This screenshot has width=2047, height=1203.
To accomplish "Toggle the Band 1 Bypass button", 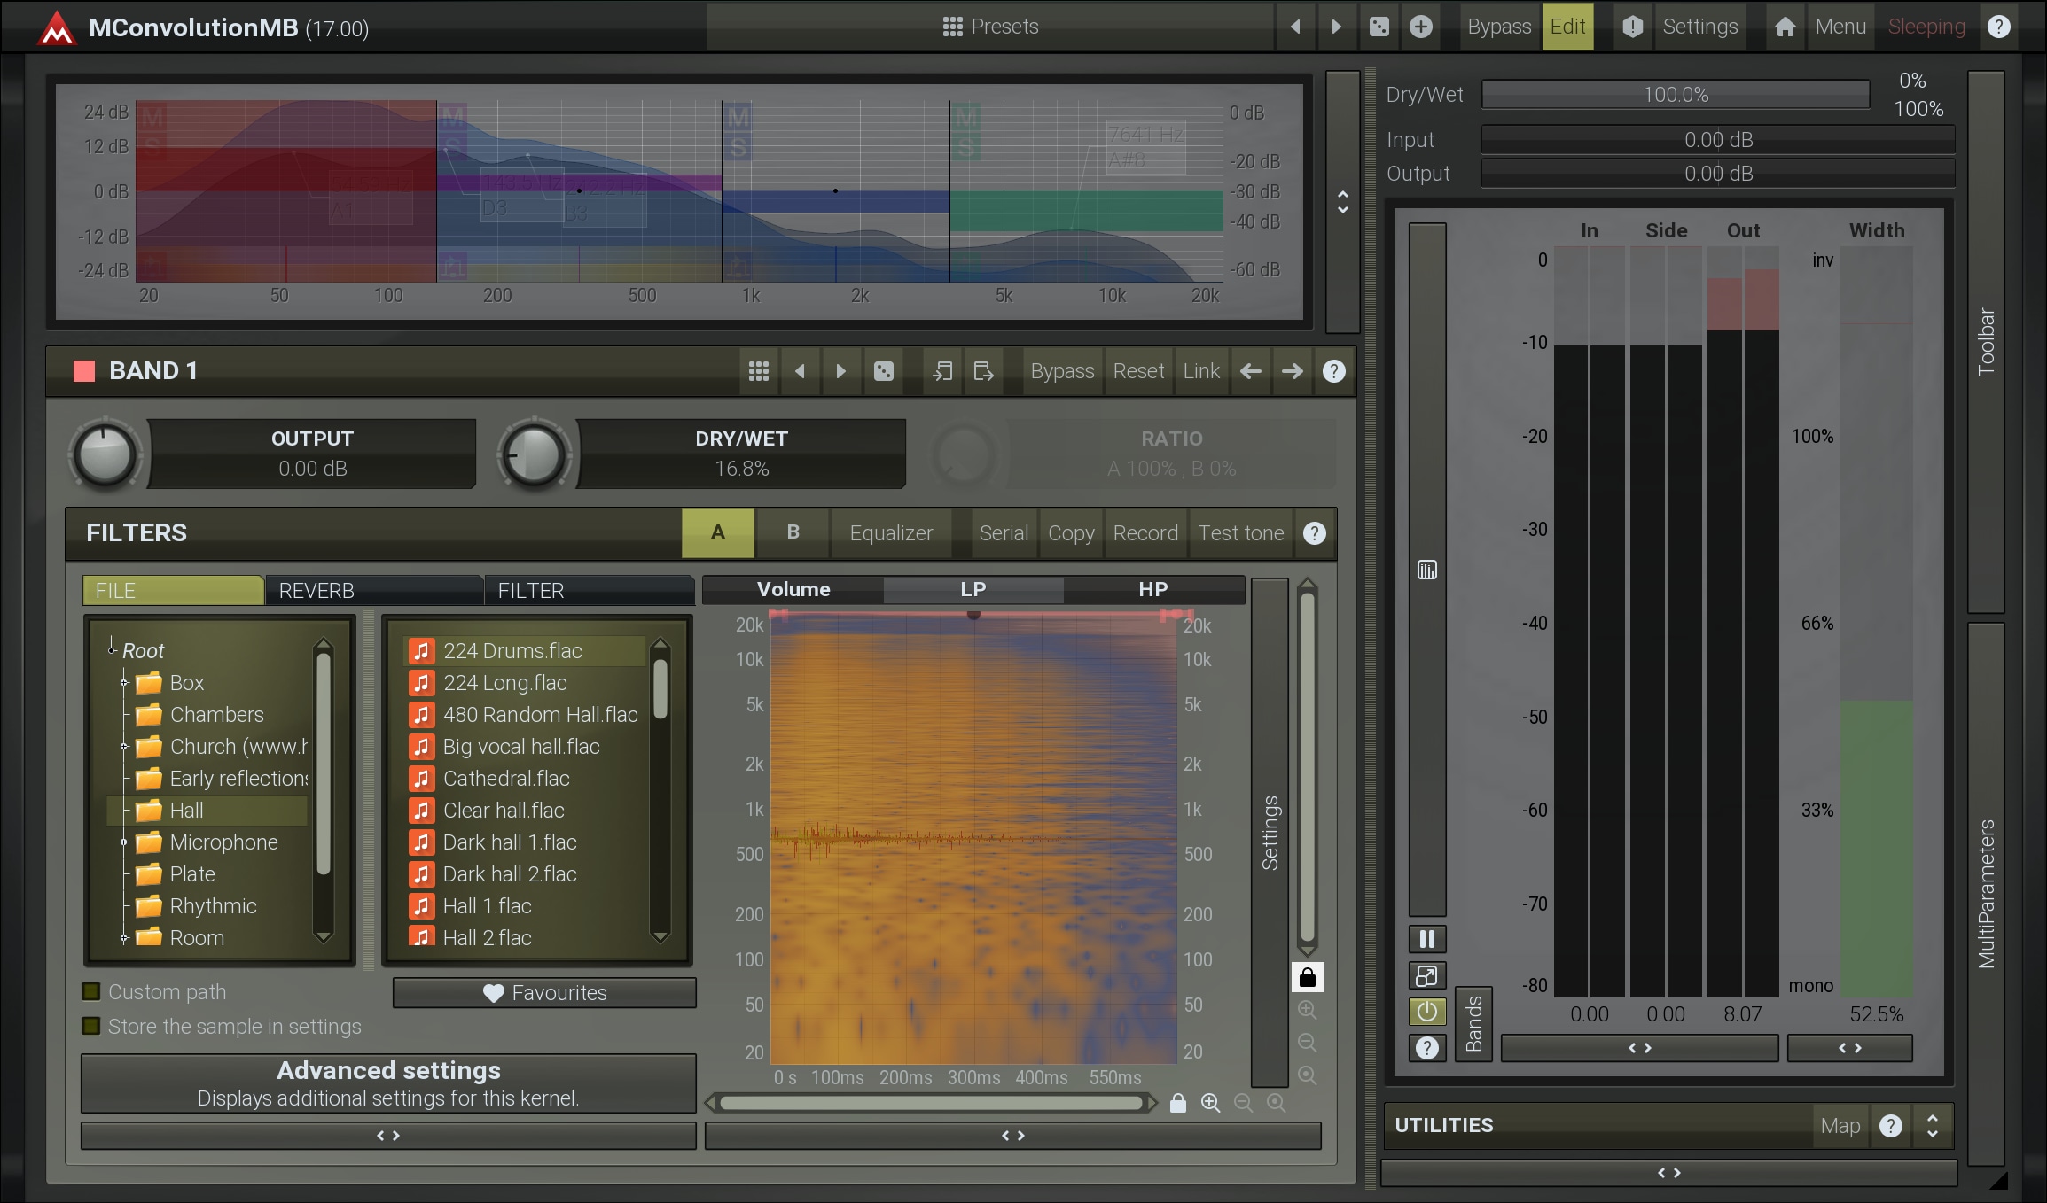I will point(1061,371).
